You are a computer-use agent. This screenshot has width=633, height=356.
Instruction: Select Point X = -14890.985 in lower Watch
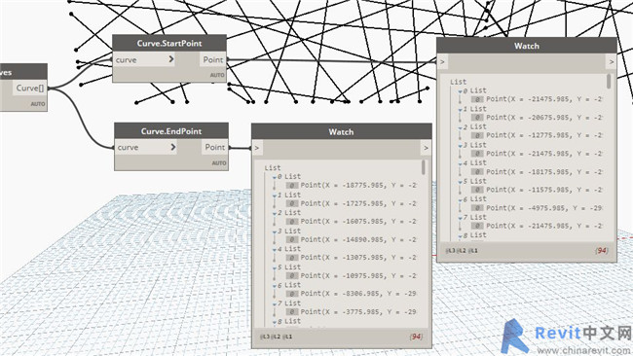click(x=358, y=239)
